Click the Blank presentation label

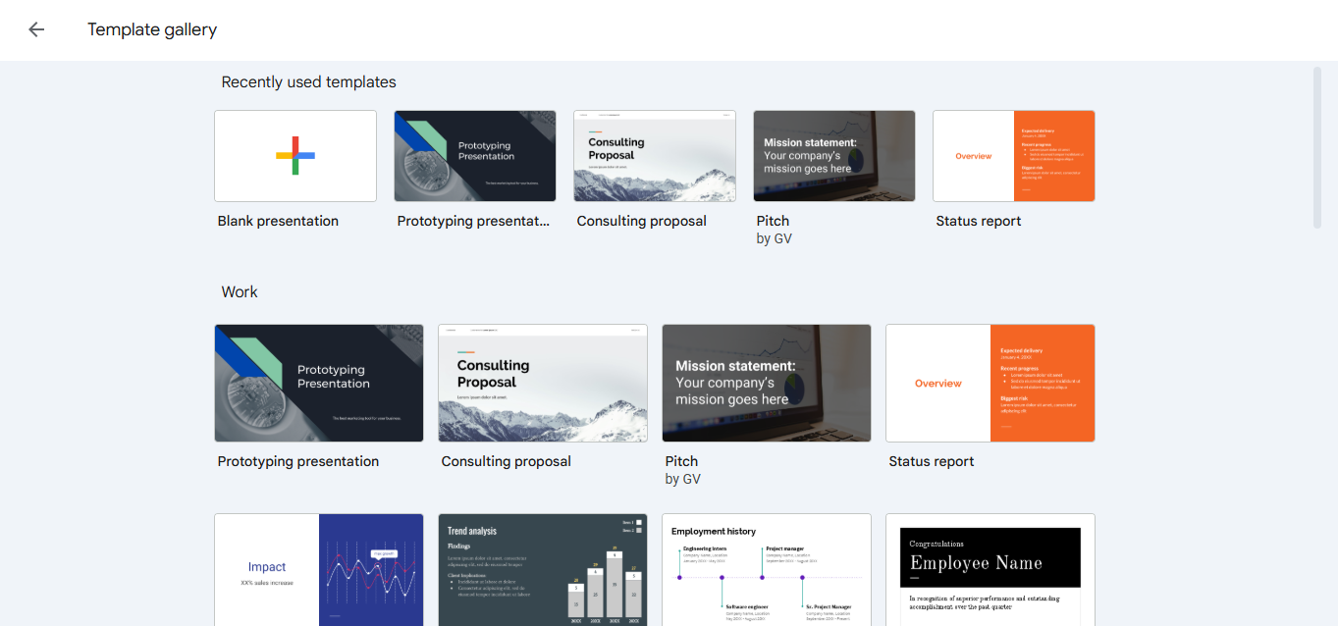[x=278, y=221]
